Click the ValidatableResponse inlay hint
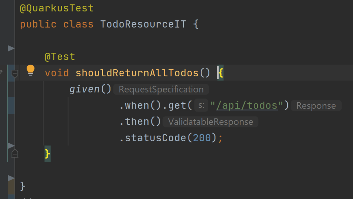 210,122
